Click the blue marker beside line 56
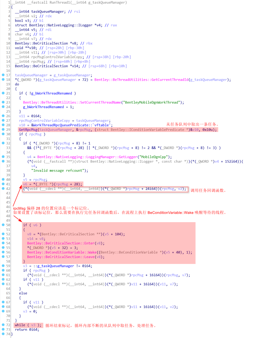The height and width of the screenshot is (338, 278). [3, 252]
